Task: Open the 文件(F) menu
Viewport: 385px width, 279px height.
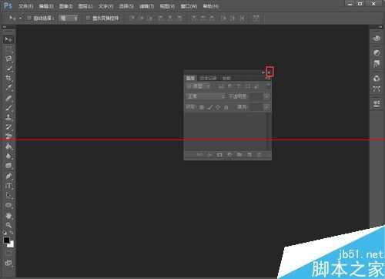Action: [25, 6]
